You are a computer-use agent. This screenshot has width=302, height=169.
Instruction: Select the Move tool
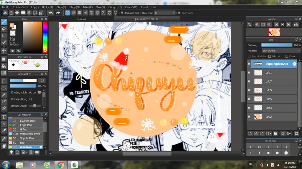tap(4, 51)
